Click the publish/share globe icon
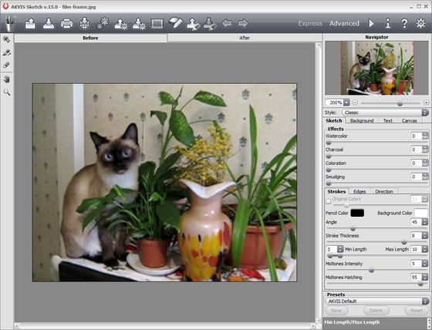Image resolution: width=432 pixels, height=330 pixels. point(85,23)
